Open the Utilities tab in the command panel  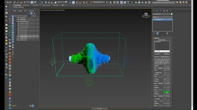(170, 11)
